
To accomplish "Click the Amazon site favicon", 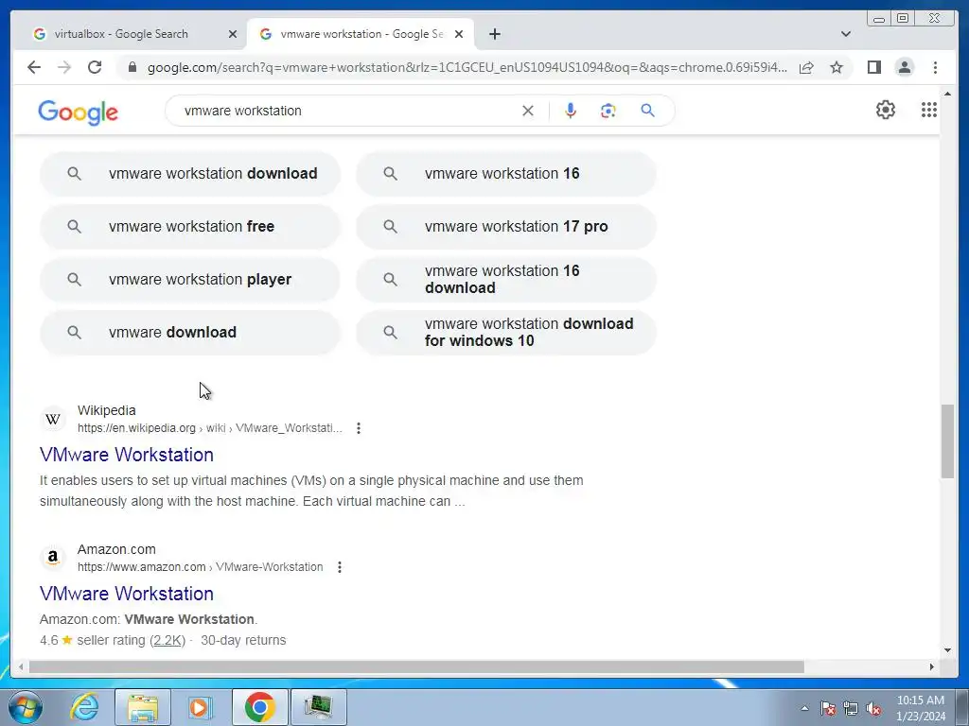I will click(x=53, y=558).
